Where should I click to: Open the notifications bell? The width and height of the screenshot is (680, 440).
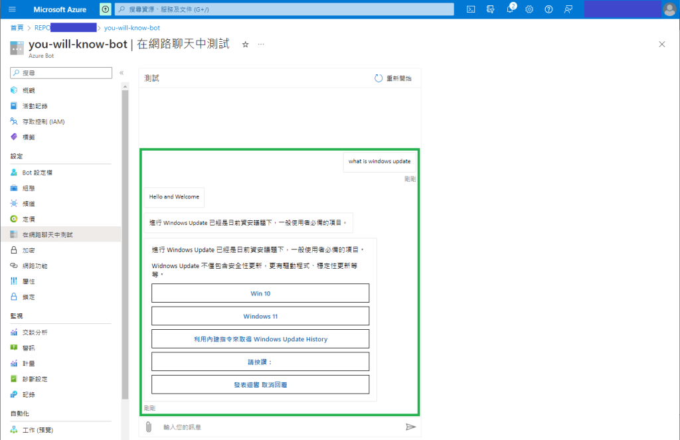click(510, 9)
